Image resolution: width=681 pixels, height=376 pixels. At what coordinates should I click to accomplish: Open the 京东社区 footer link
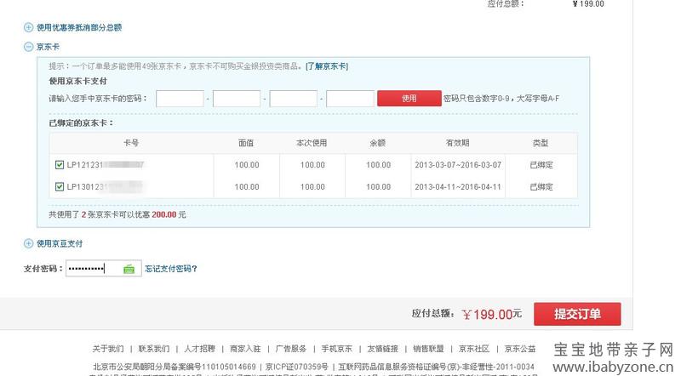474,349
